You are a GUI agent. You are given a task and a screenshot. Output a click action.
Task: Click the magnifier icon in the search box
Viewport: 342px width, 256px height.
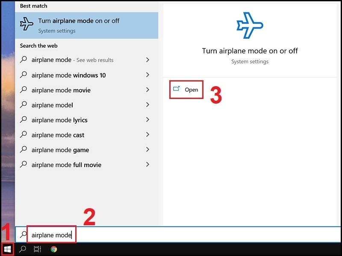point(24,234)
